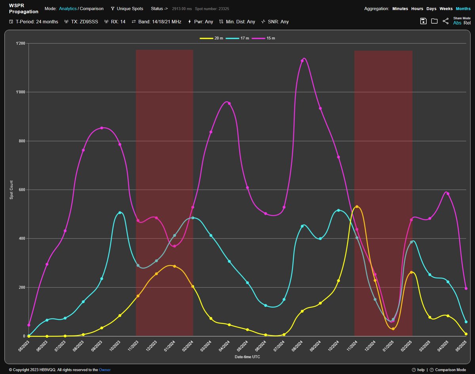Click the 15 m peak point at 08/2024
The height and width of the screenshot is (374, 475).
[x=302, y=61]
